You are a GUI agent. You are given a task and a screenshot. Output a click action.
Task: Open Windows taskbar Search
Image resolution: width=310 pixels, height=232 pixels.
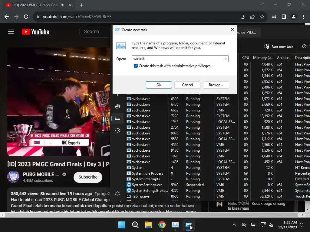(x=135, y=225)
